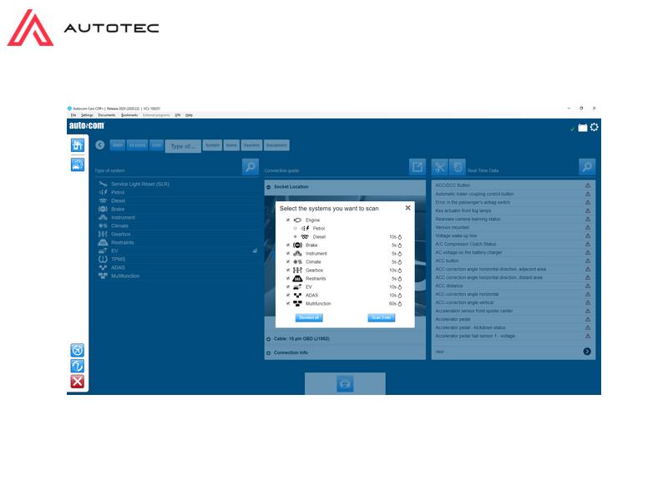Image resolution: width=668 pixels, height=501 pixels.
Task: Click next arrow in Real Time Data list
Action: (587, 352)
